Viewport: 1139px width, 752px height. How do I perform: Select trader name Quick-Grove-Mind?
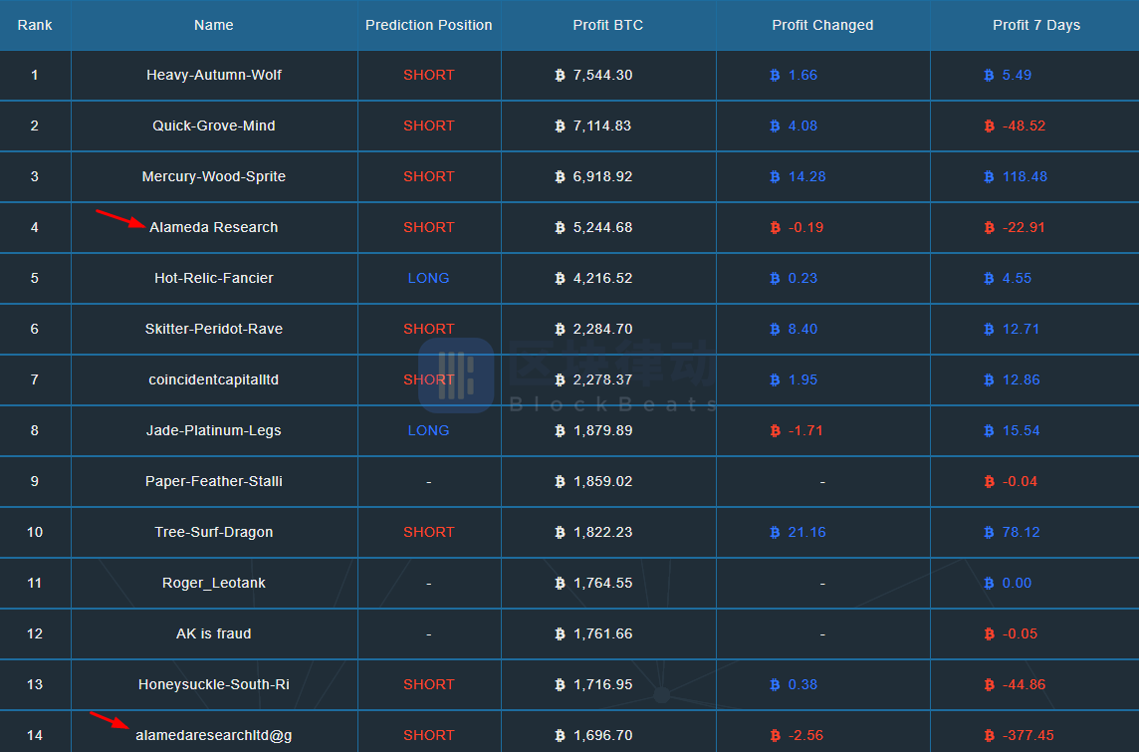click(213, 125)
